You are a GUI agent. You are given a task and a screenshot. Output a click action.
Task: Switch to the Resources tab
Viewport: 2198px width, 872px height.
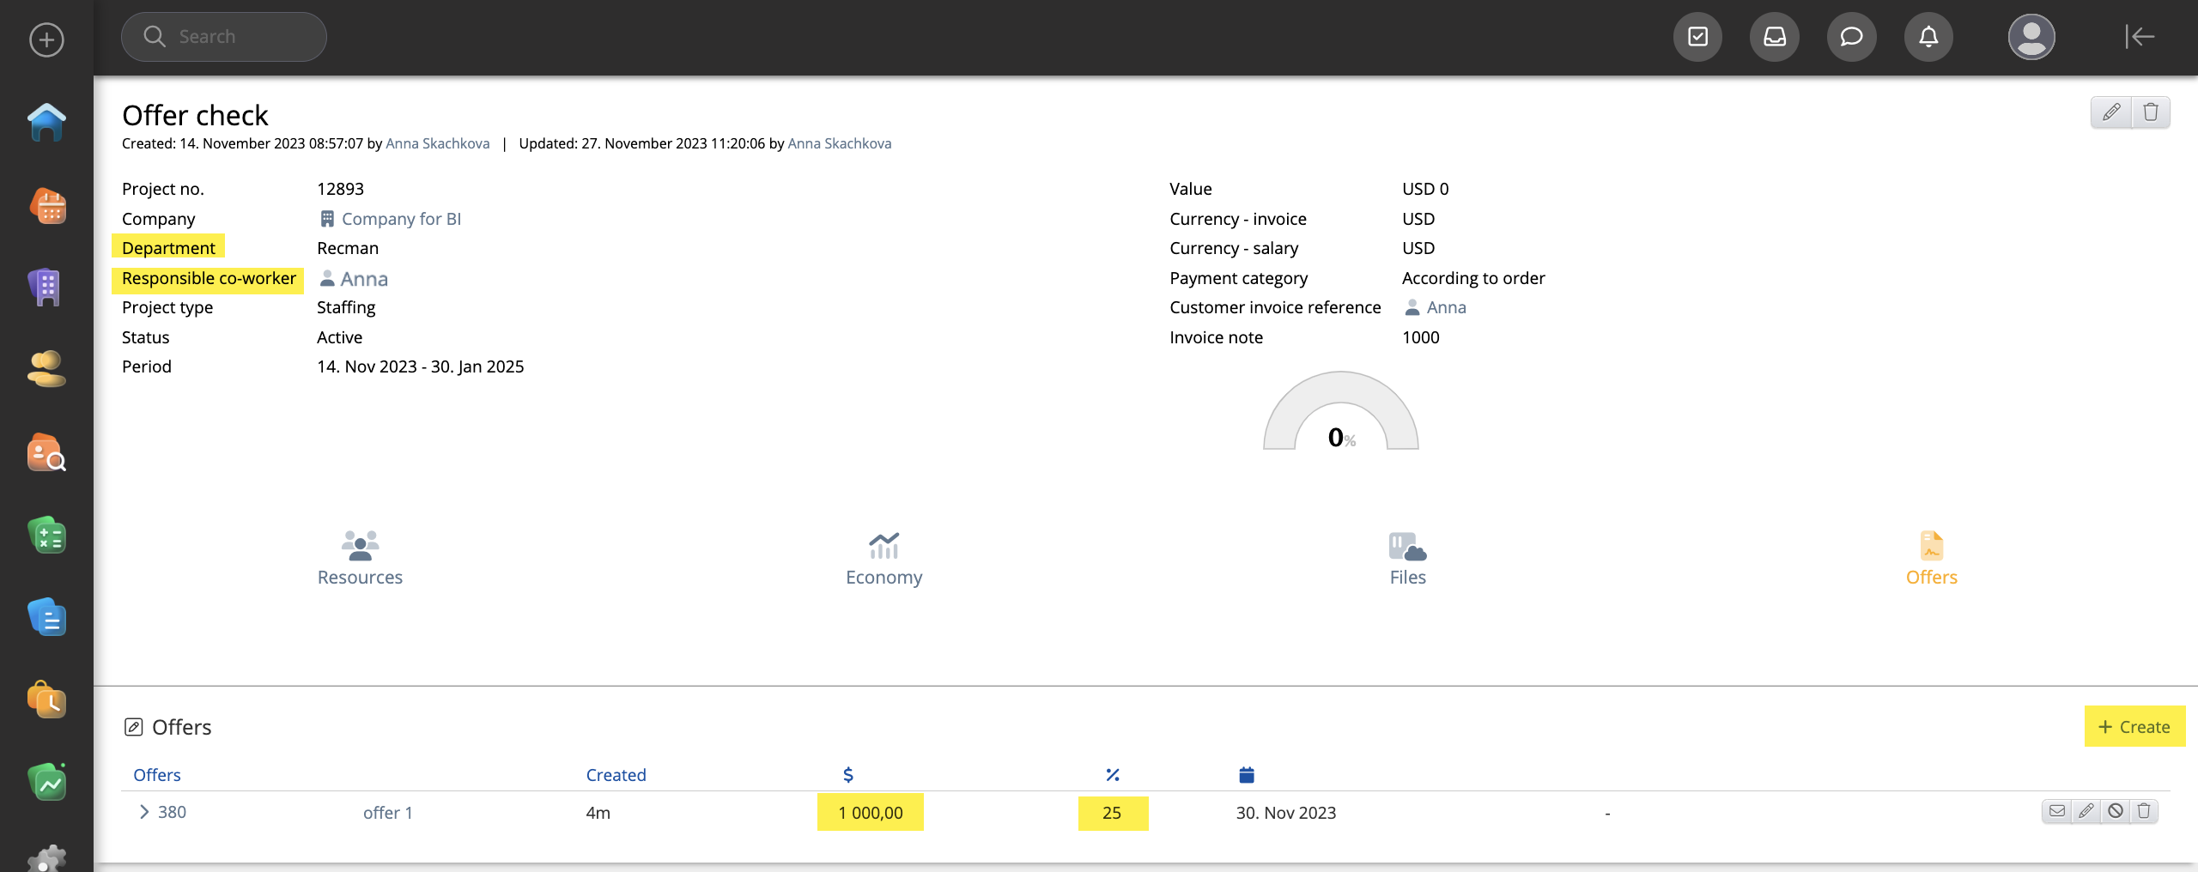tap(360, 558)
